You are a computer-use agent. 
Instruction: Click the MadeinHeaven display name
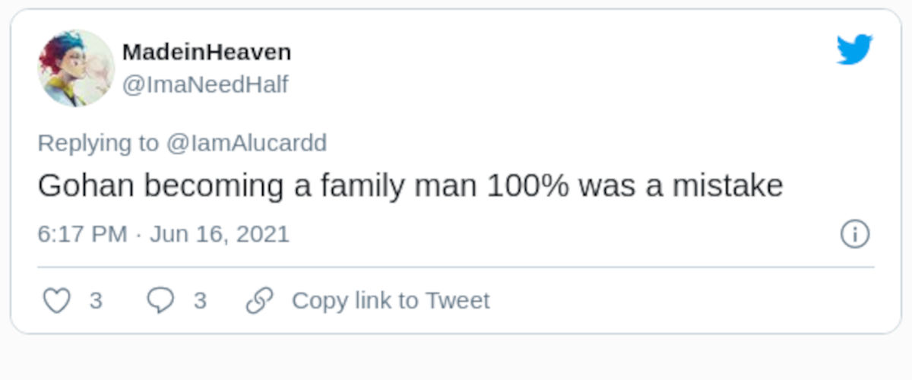[x=206, y=52]
